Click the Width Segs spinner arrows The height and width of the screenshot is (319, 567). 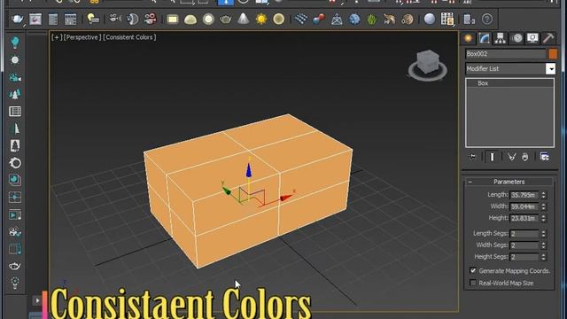click(543, 245)
